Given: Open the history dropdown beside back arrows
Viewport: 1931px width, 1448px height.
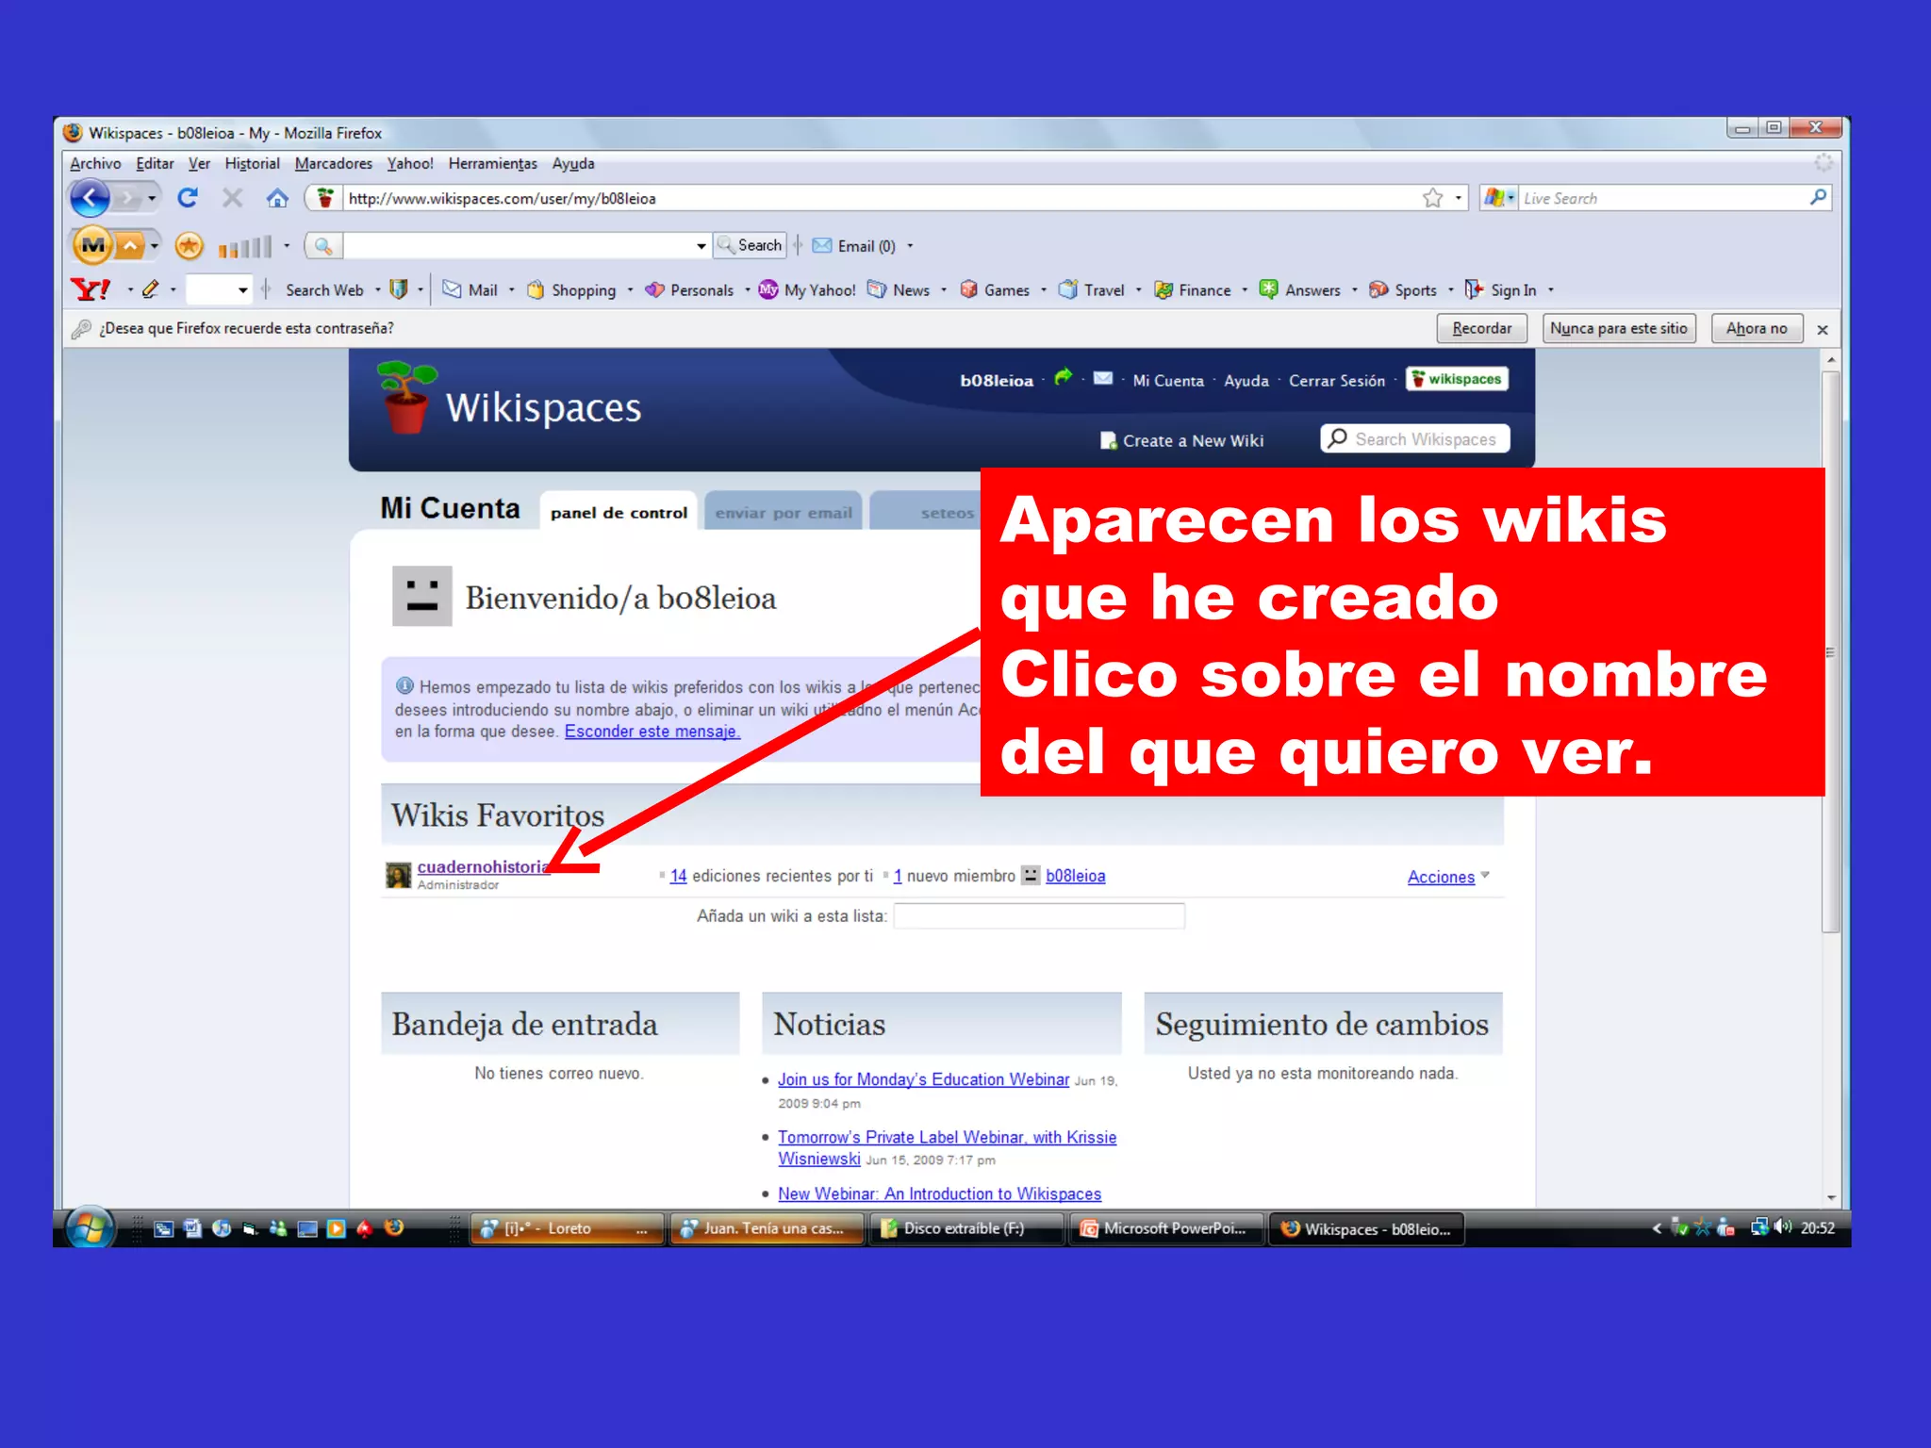Looking at the screenshot, I should 152,198.
